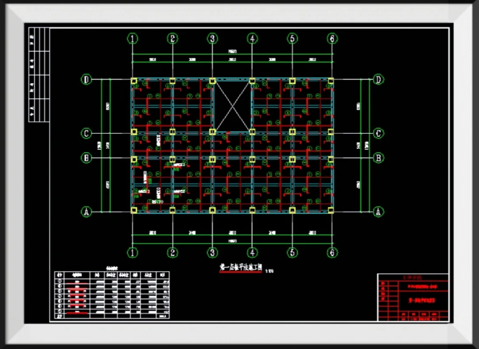Screen dimensions: 479x349
Task: Click right-side axis bubble B
Action: pos(377,158)
